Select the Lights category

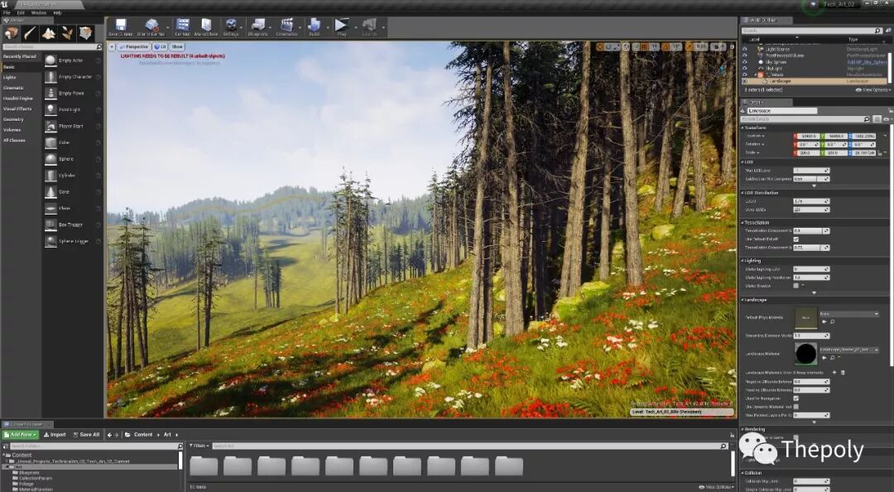pos(10,77)
